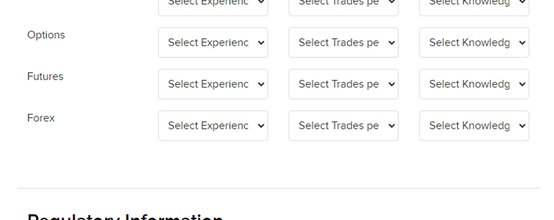Image resolution: width=554 pixels, height=220 pixels.
Task: Open the Options experience dropdown
Action: tap(212, 42)
